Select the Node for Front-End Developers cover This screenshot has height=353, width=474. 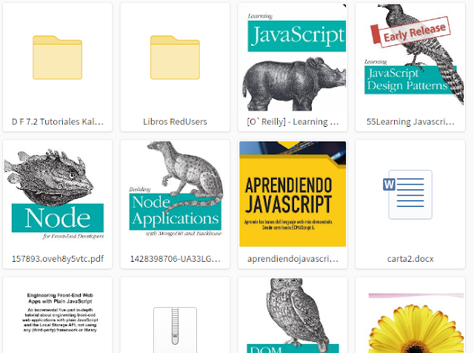click(58, 194)
